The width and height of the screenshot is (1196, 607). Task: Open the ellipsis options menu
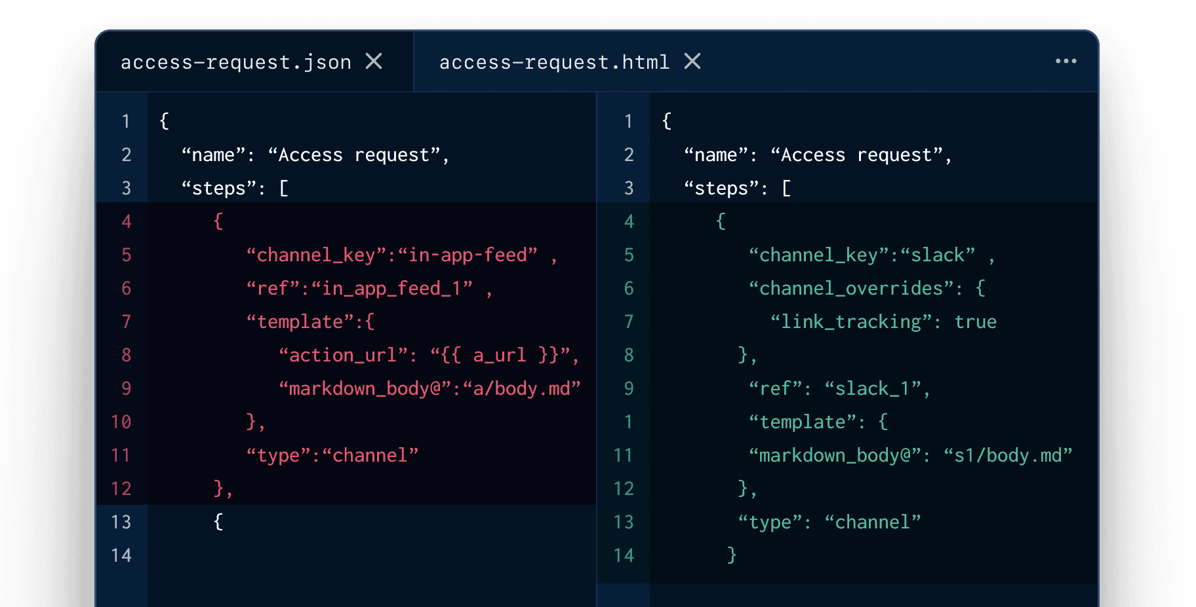coord(1066,62)
